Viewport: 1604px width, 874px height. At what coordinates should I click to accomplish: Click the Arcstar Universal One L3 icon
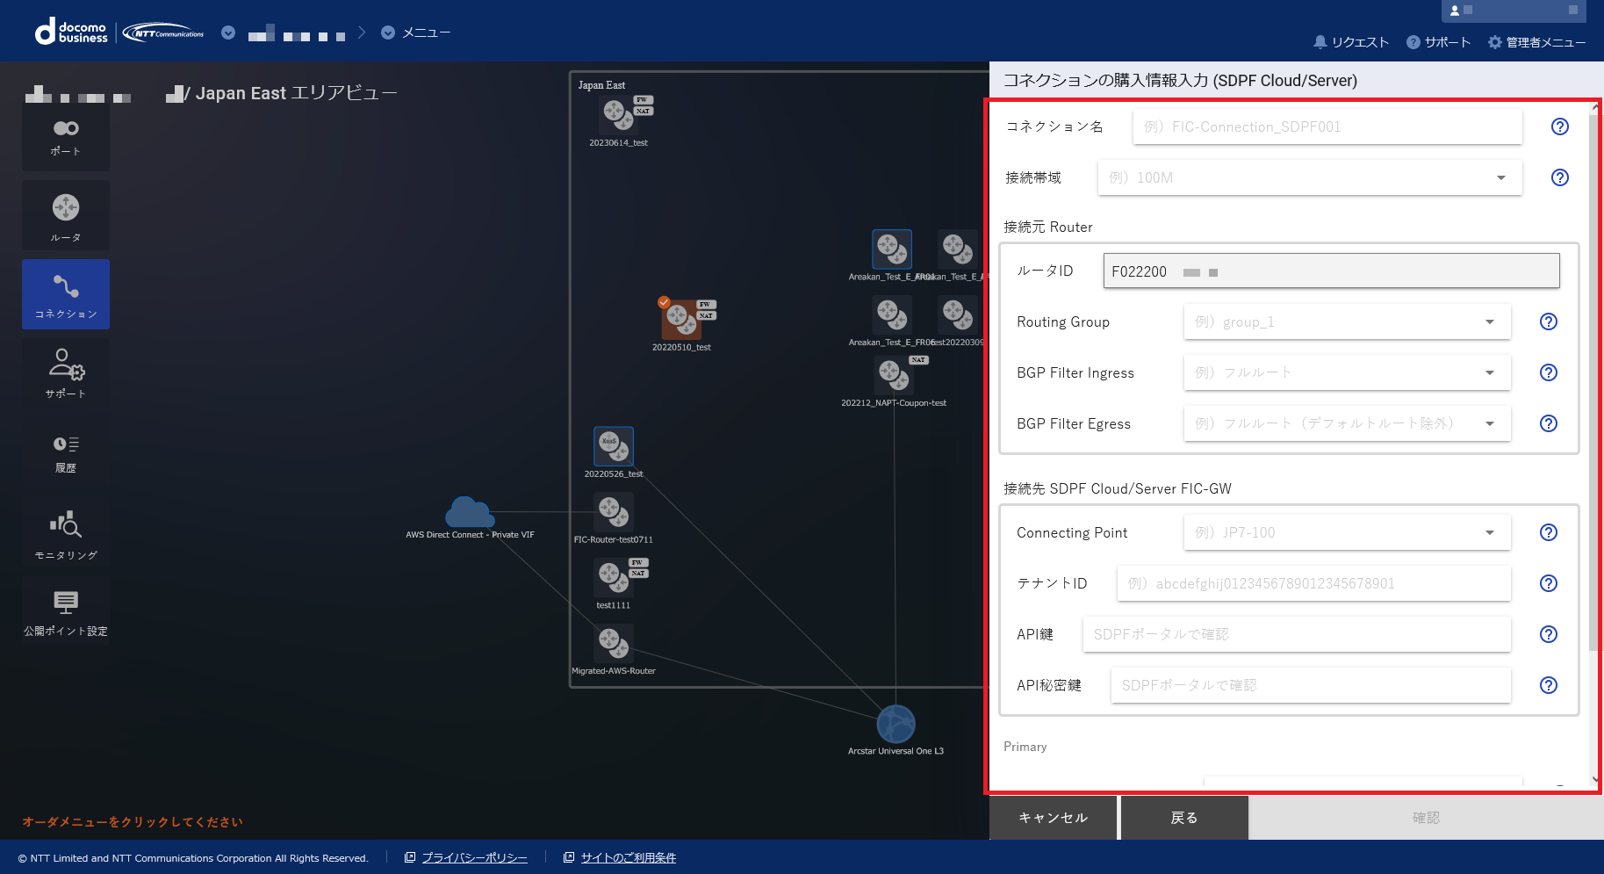coord(896,725)
